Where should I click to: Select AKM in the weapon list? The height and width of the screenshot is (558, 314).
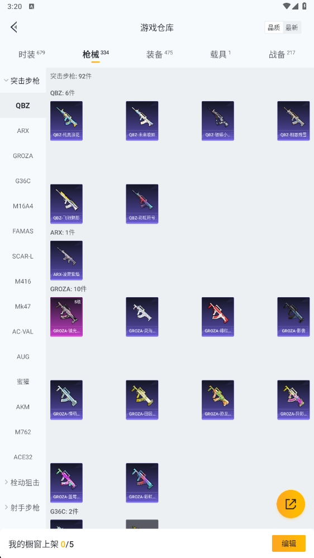click(23, 407)
